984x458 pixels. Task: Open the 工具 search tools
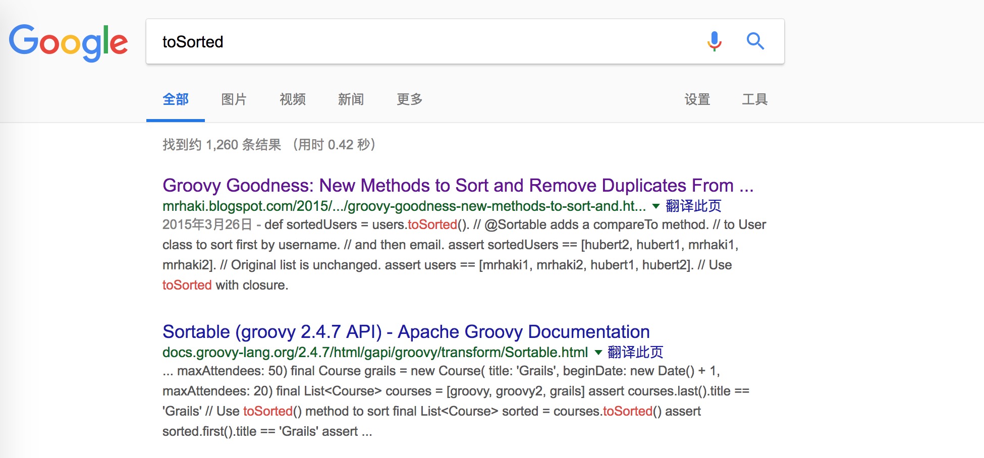click(754, 99)
